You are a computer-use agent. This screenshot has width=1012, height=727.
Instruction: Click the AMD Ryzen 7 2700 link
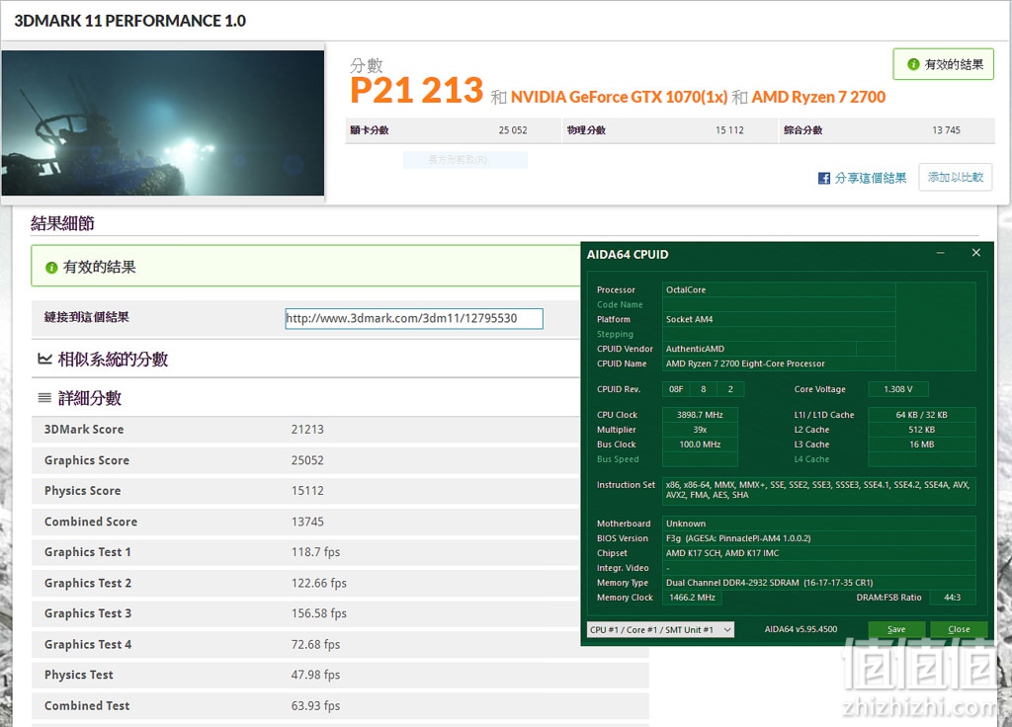(818, 97)
